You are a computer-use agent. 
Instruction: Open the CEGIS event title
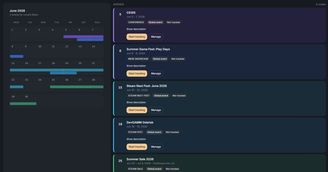[131, 12]
